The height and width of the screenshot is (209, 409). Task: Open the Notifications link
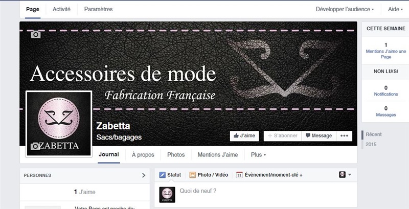click(x=386, y=94)
